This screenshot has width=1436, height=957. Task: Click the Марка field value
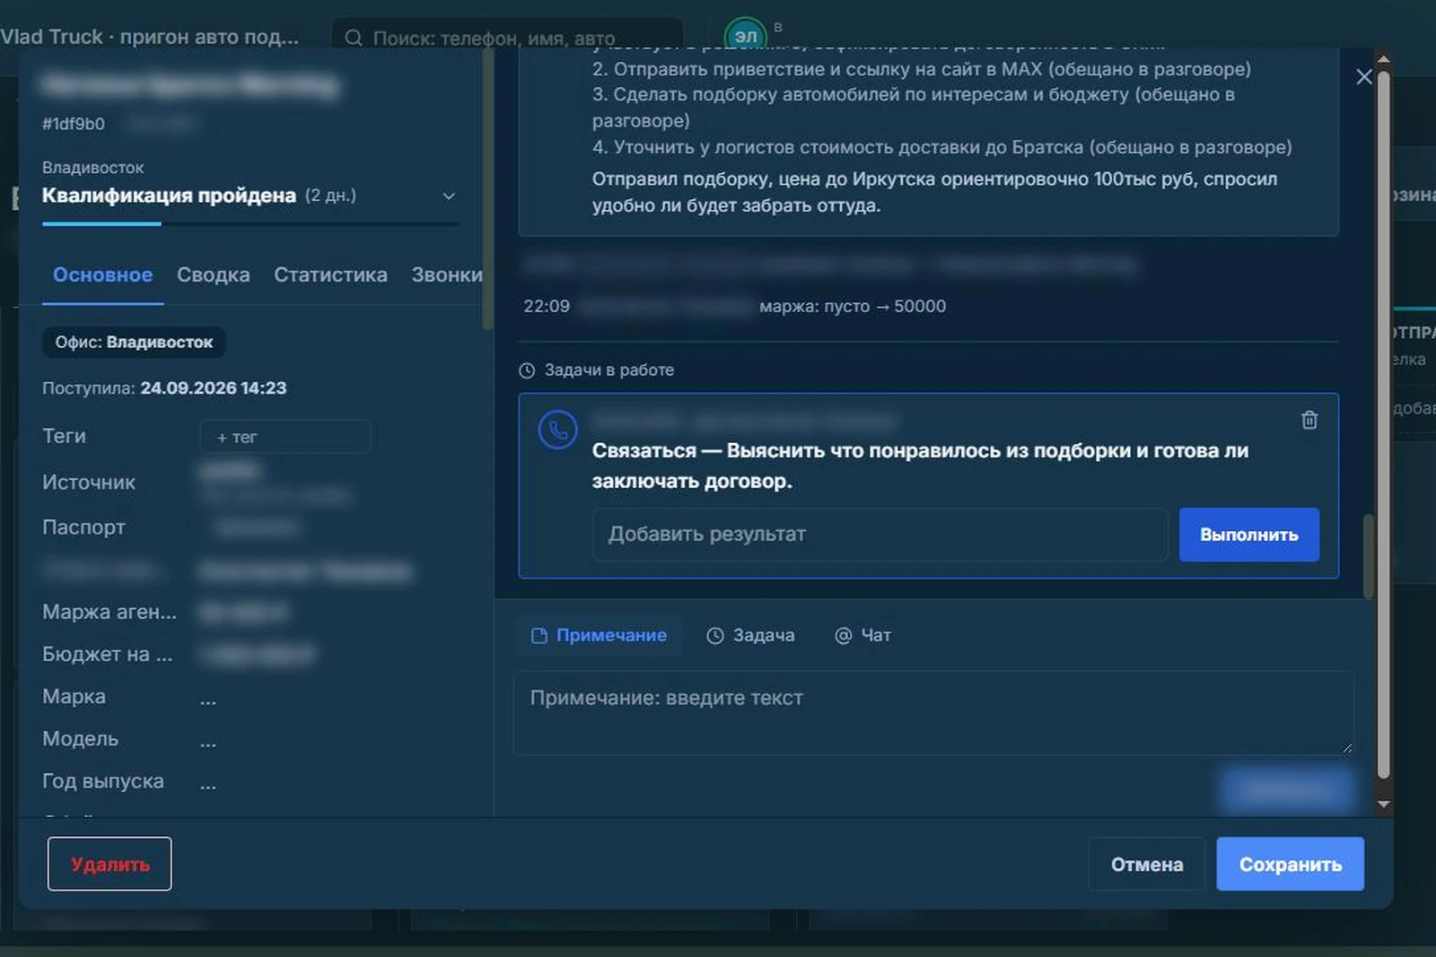pyautogui.click(x=208, y=699)
